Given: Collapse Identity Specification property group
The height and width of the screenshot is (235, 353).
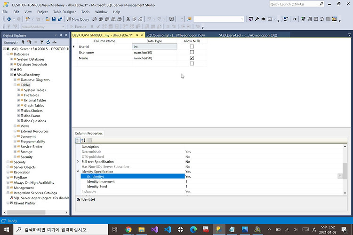Looking at the screenshot, I should [78, 172].
